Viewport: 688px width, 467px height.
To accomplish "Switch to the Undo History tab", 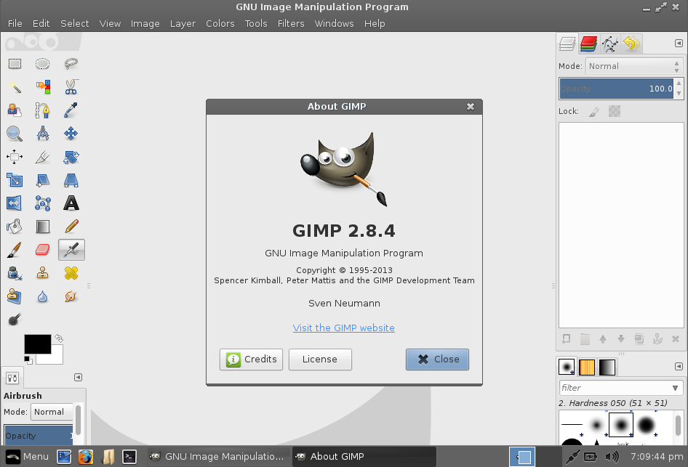I will tap(631, 44).
